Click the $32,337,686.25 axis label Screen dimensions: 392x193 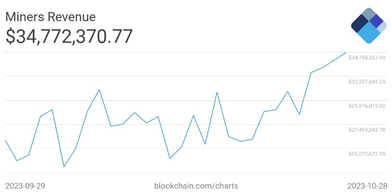(x=367, y=82)
